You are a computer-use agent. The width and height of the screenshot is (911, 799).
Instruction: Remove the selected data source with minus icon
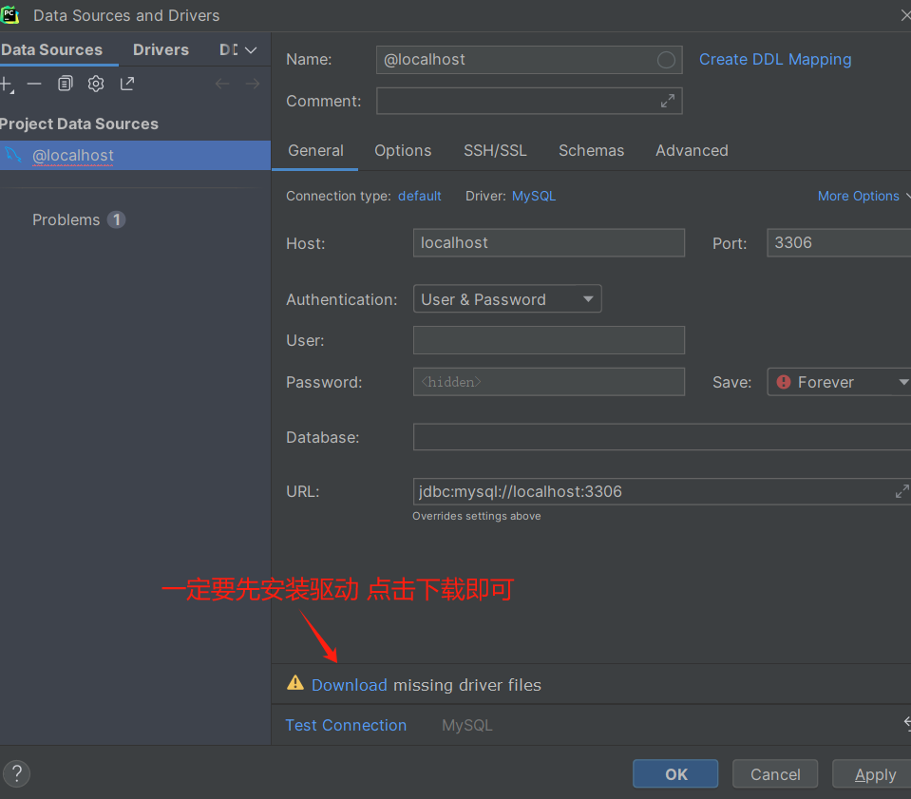(34, 85)
